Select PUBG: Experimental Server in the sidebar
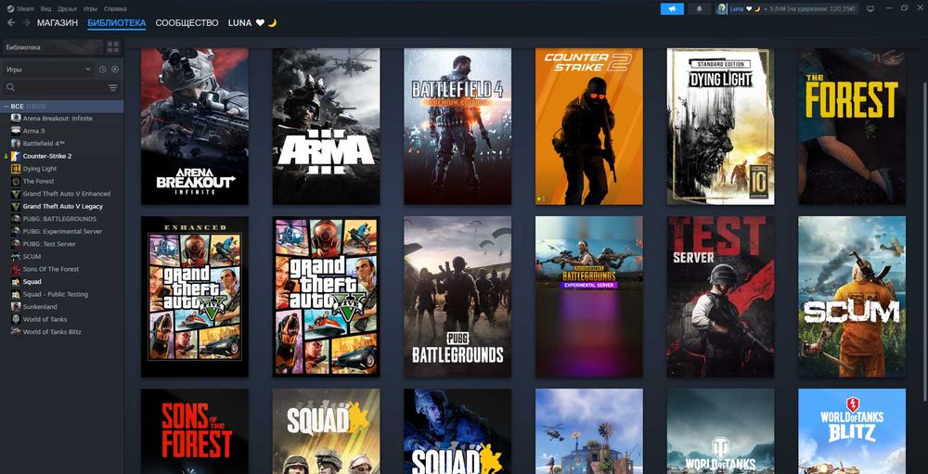This screenshot has width=928, height=474. (x=62, y=231)
